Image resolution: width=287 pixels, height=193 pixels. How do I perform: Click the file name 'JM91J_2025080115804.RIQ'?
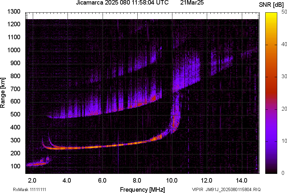[233, 189]
